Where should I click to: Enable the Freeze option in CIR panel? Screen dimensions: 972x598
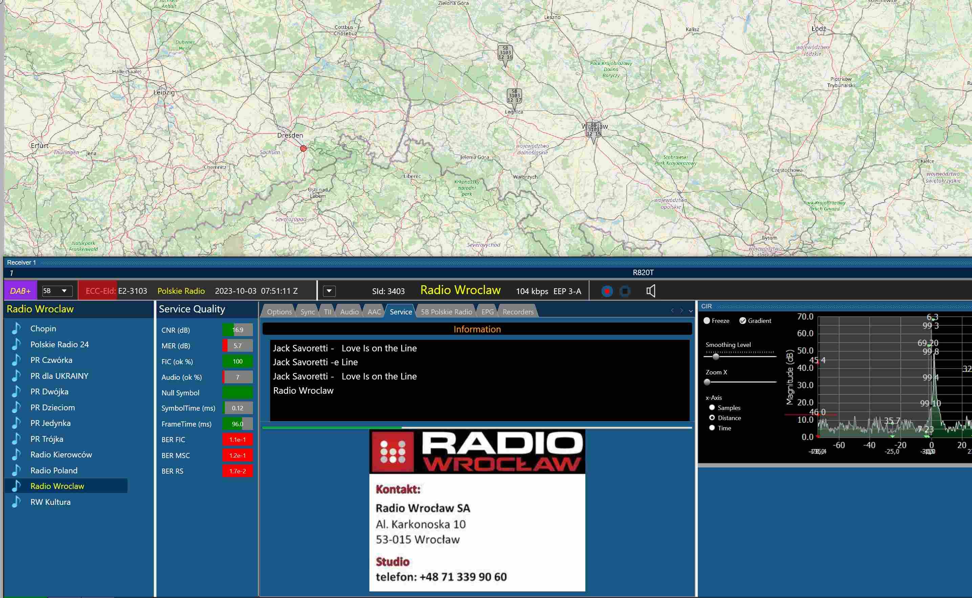pos(707,321)
